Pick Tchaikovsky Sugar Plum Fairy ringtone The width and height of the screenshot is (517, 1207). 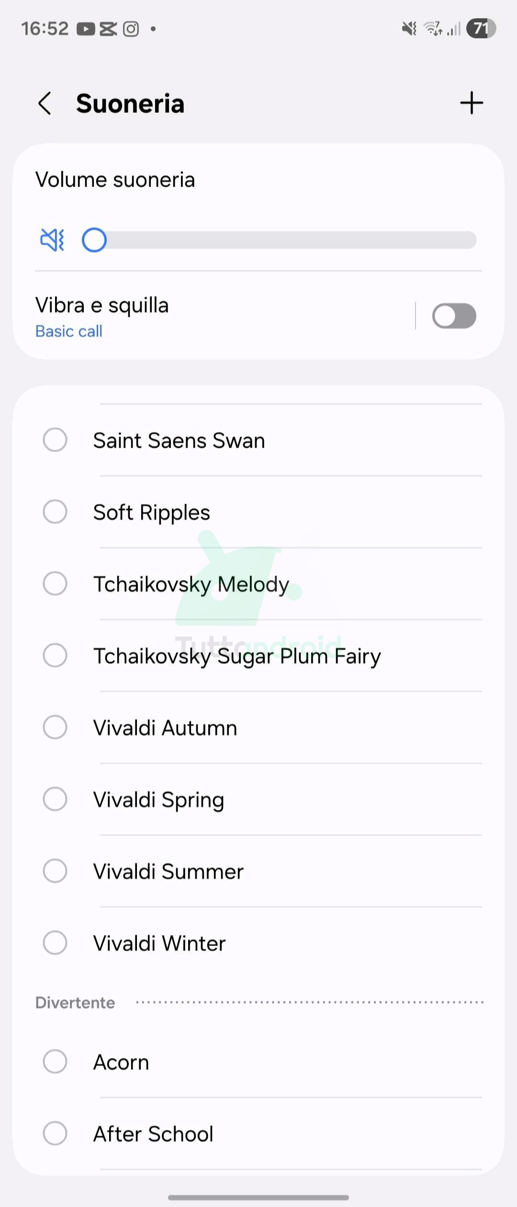tap(55, 656)
